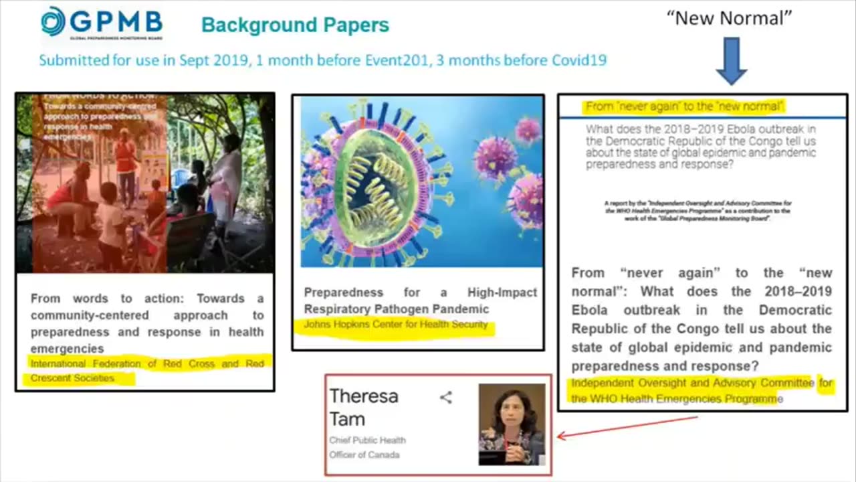
Task: Open the virus illustration cover image
Action: [x=421, y=182]
